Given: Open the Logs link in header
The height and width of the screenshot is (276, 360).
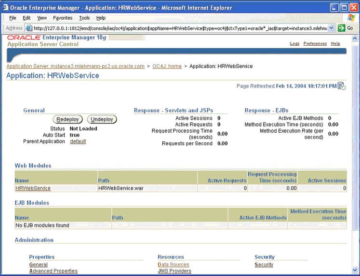Looking at the screenshot, I should click(x=294, y=44).
